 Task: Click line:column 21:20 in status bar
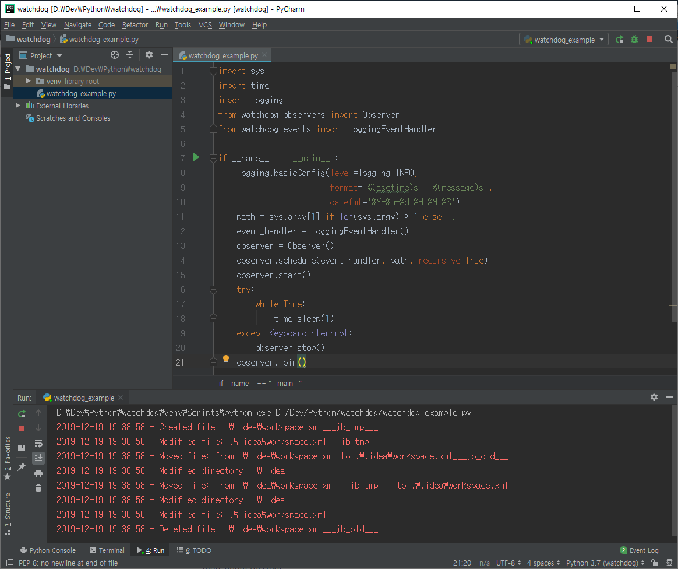(x=462, y=563)
